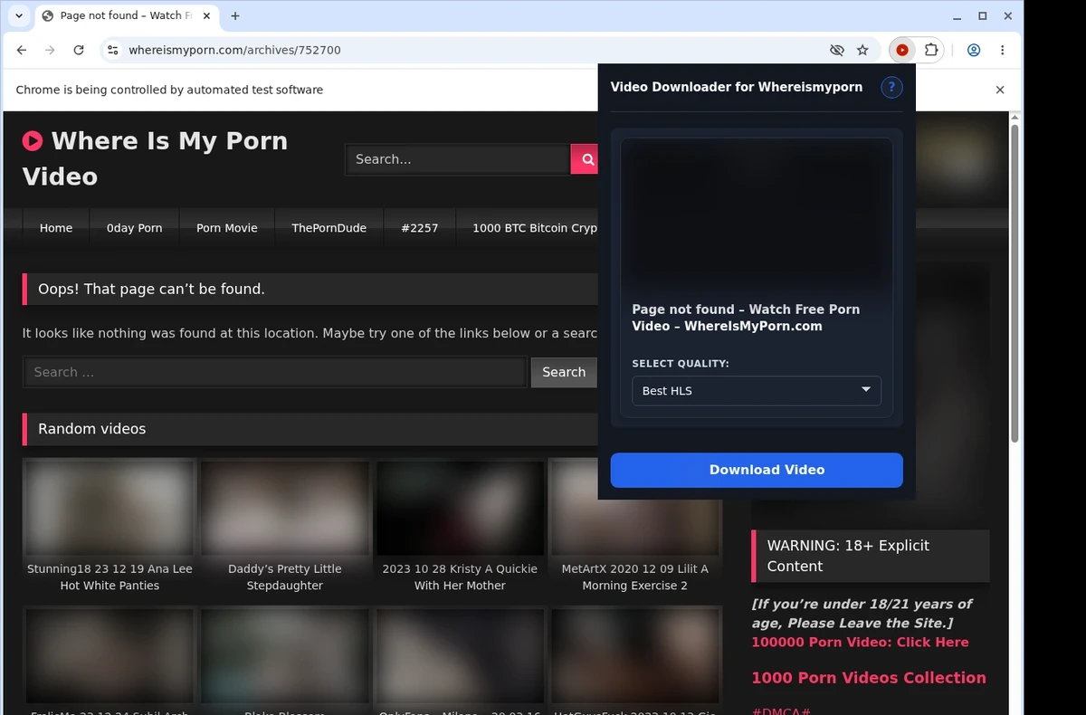Click the browser forward arrow
This screenshot has height=715, width=1086.
(50, 51)
